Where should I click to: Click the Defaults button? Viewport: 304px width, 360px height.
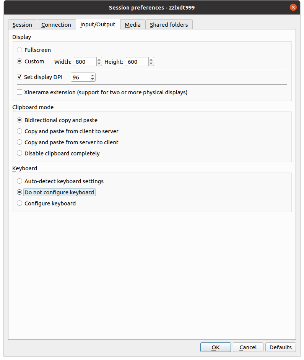(x=280, y=347)
